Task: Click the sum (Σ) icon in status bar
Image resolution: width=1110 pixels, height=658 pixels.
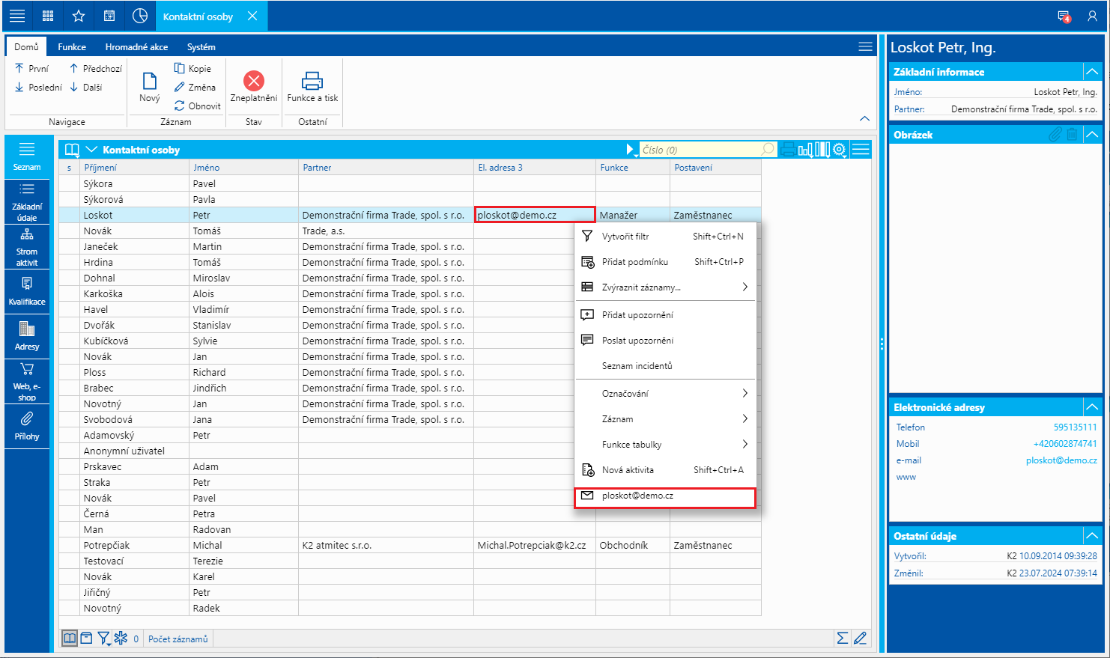Action: [843, 638]
